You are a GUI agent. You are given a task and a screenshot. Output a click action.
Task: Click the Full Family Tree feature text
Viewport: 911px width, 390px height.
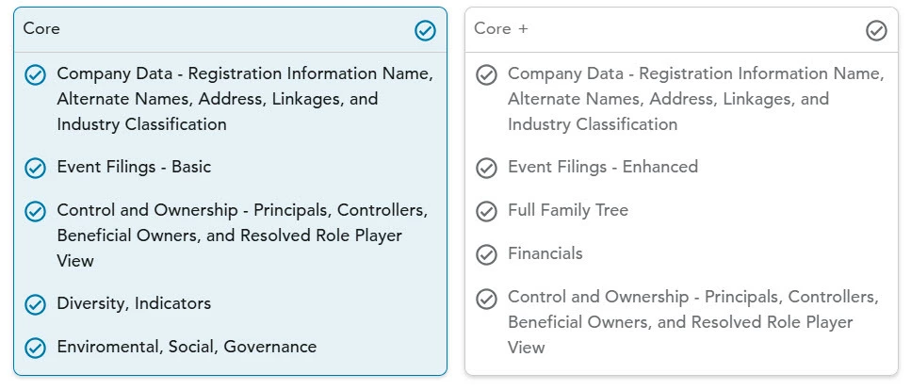[x=568, y=210]
